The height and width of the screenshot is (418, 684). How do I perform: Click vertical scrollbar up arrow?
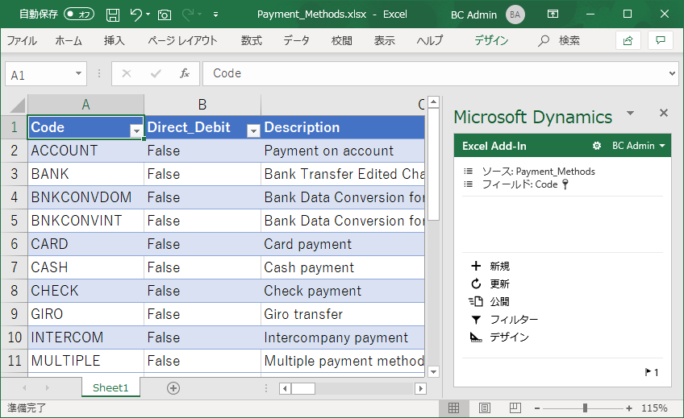pos(433,102)
